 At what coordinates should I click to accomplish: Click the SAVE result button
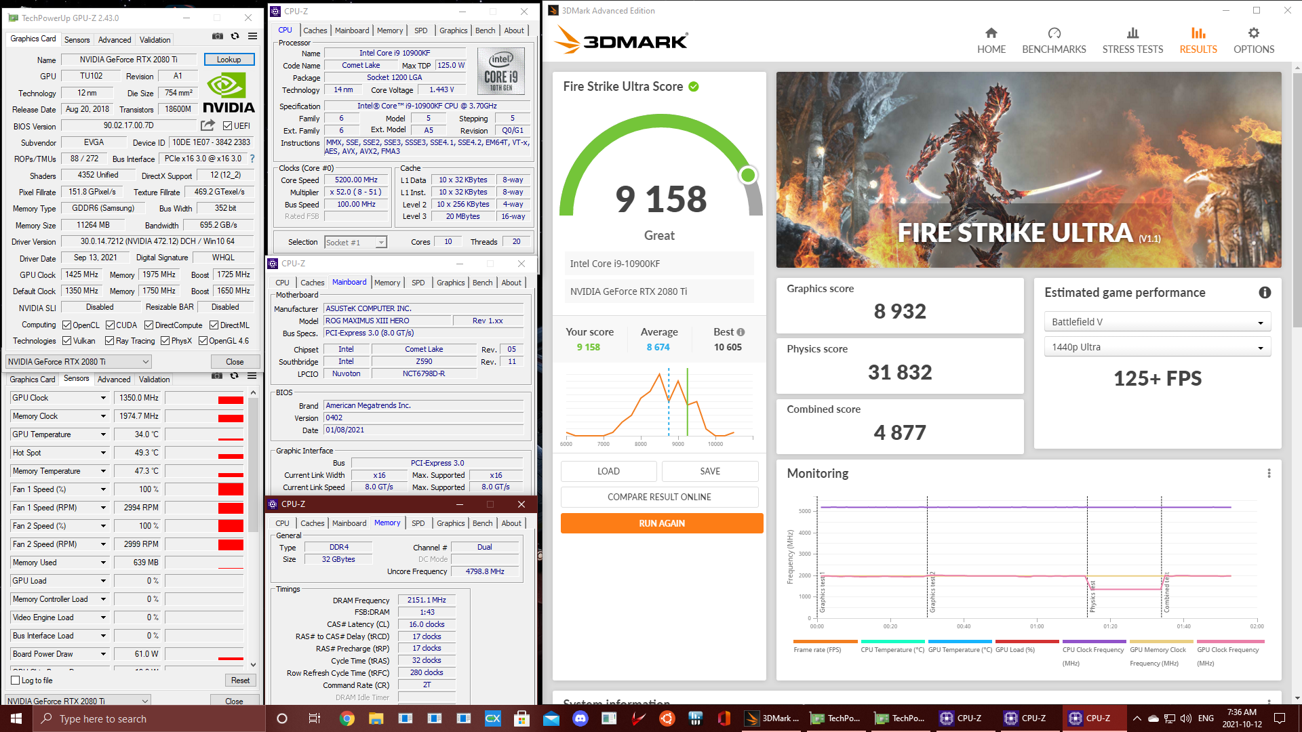click(x=710, y=471)
